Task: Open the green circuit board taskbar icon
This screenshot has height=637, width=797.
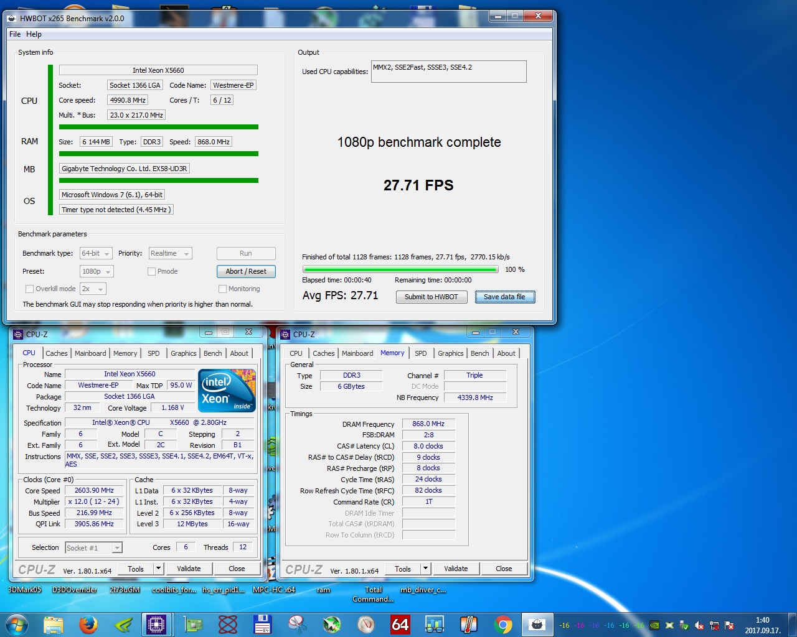Action: [x=194, y=624]
